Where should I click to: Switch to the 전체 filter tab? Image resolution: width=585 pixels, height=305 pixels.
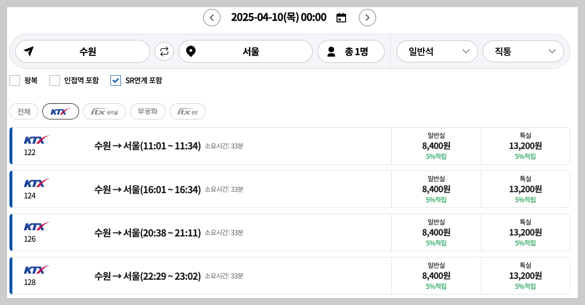(23, 111)
